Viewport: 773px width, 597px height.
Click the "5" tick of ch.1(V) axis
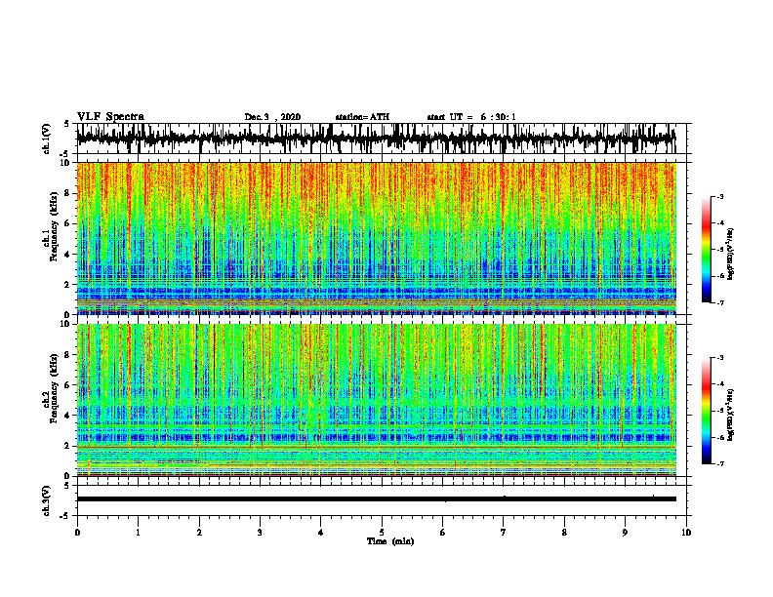pos(67,124)
